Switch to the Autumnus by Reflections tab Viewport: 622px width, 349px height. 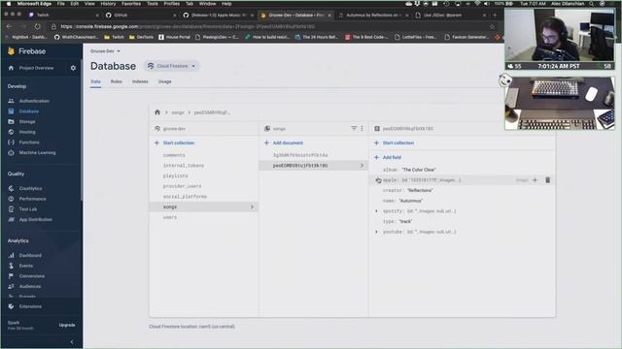click(x=373, y=16)
